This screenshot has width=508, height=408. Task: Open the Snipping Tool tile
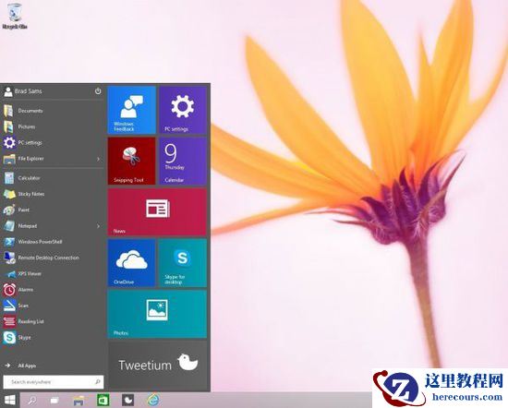(x=131, y=161)
